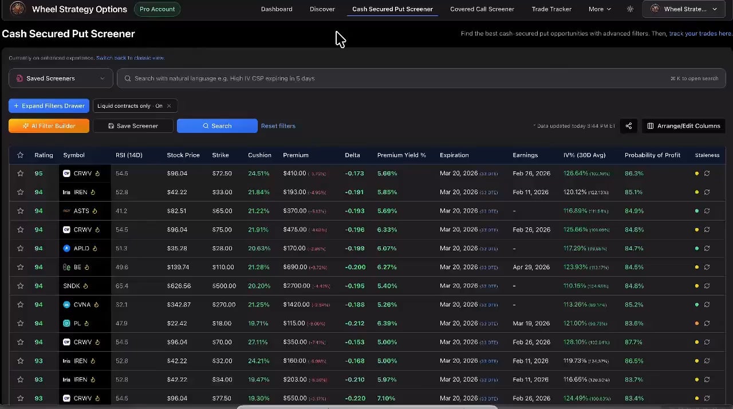Click the $342.87 stock price cell
Viewport: 733px width, 409px height.
coord(179,305)
